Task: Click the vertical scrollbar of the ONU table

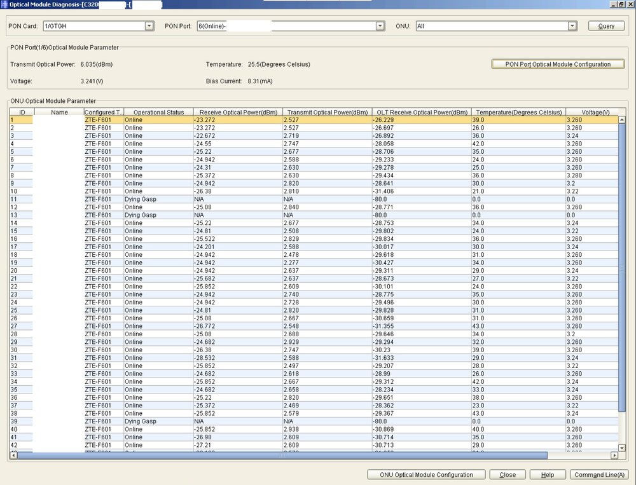Action: (x=621, y=267)
